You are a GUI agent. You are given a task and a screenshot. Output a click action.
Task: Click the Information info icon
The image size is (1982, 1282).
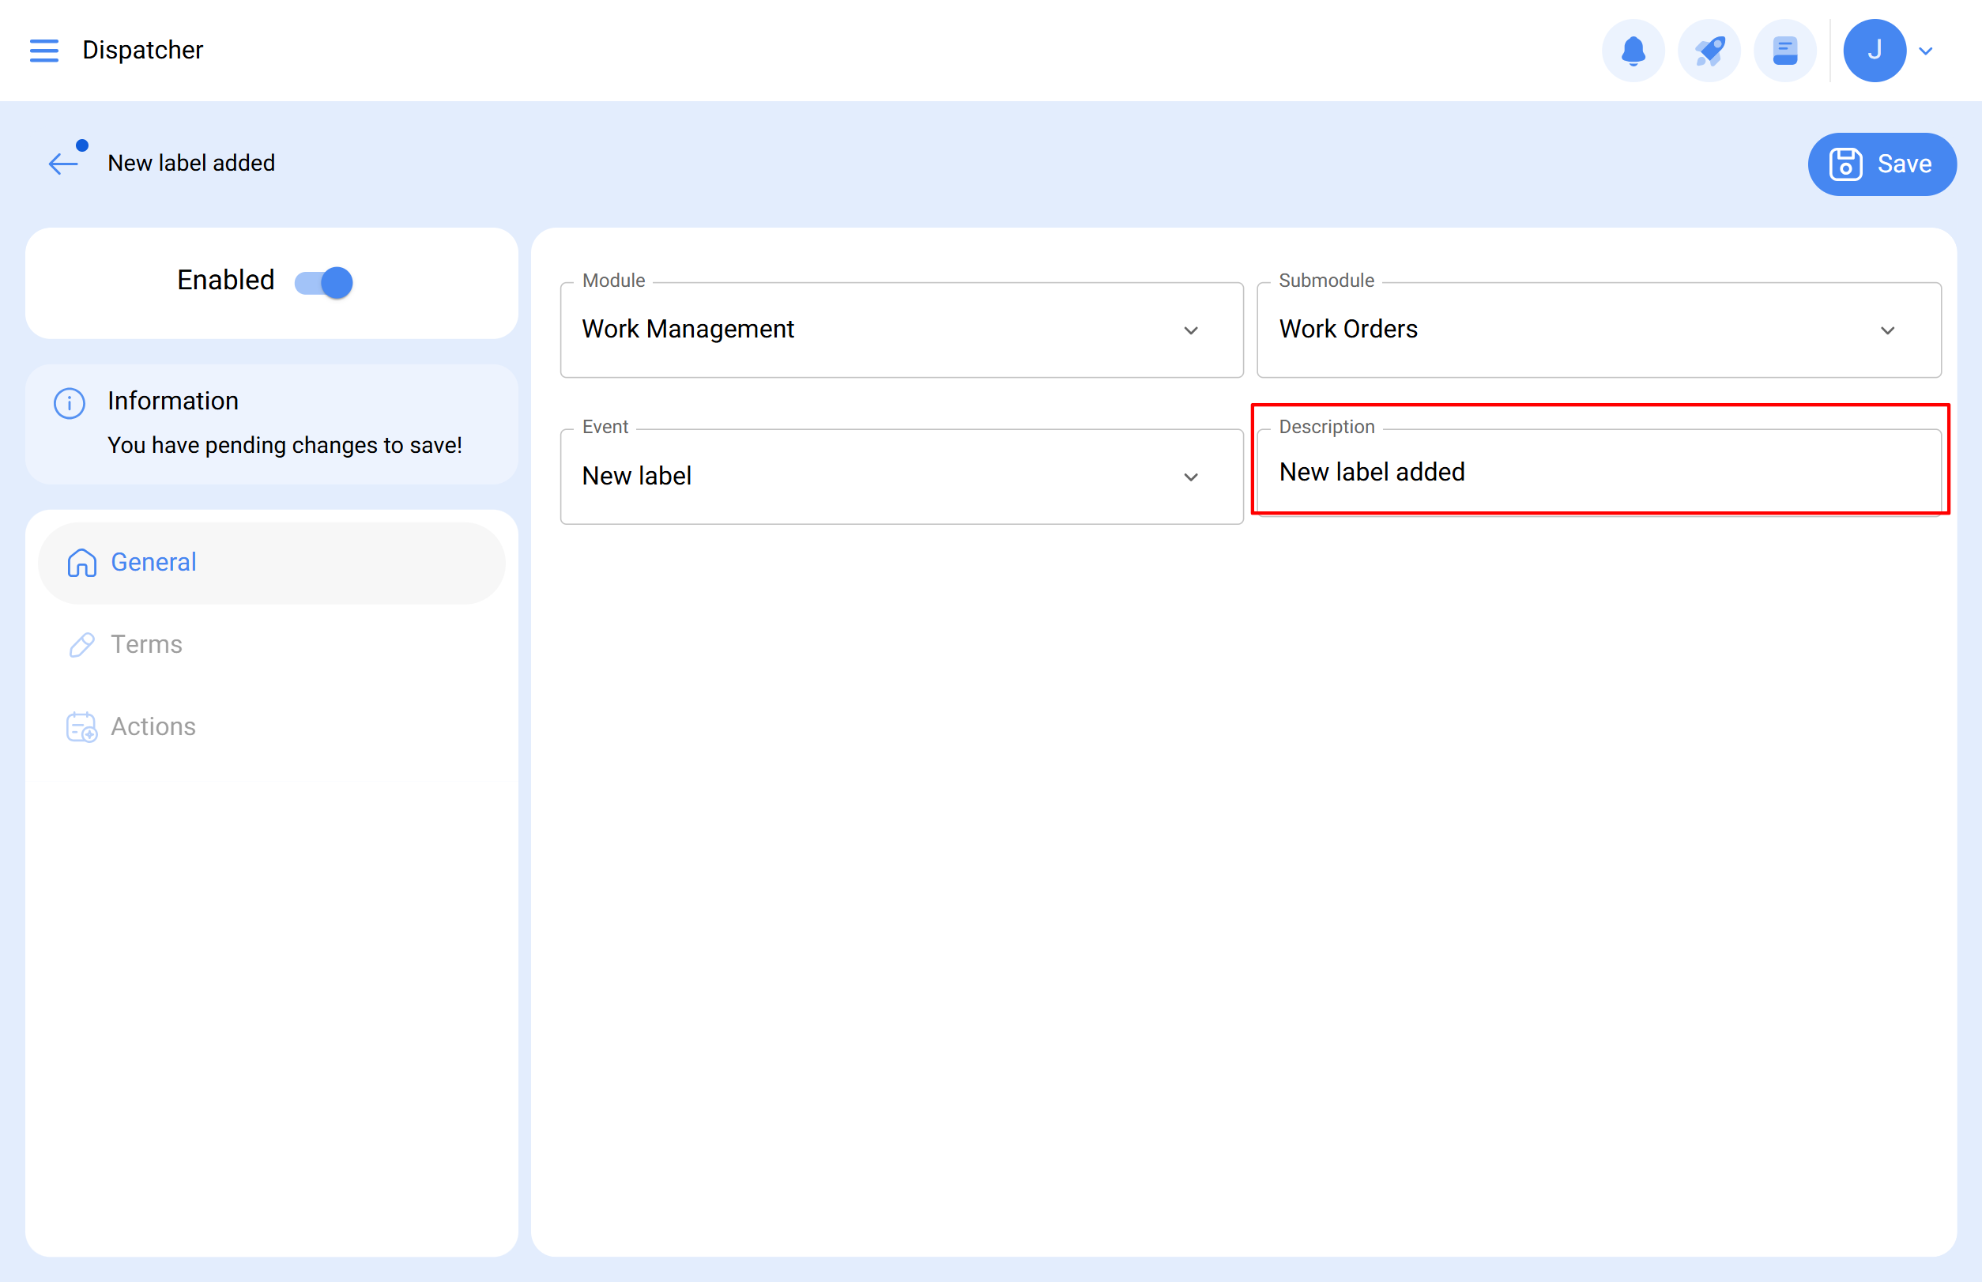(x=68, y=403)
